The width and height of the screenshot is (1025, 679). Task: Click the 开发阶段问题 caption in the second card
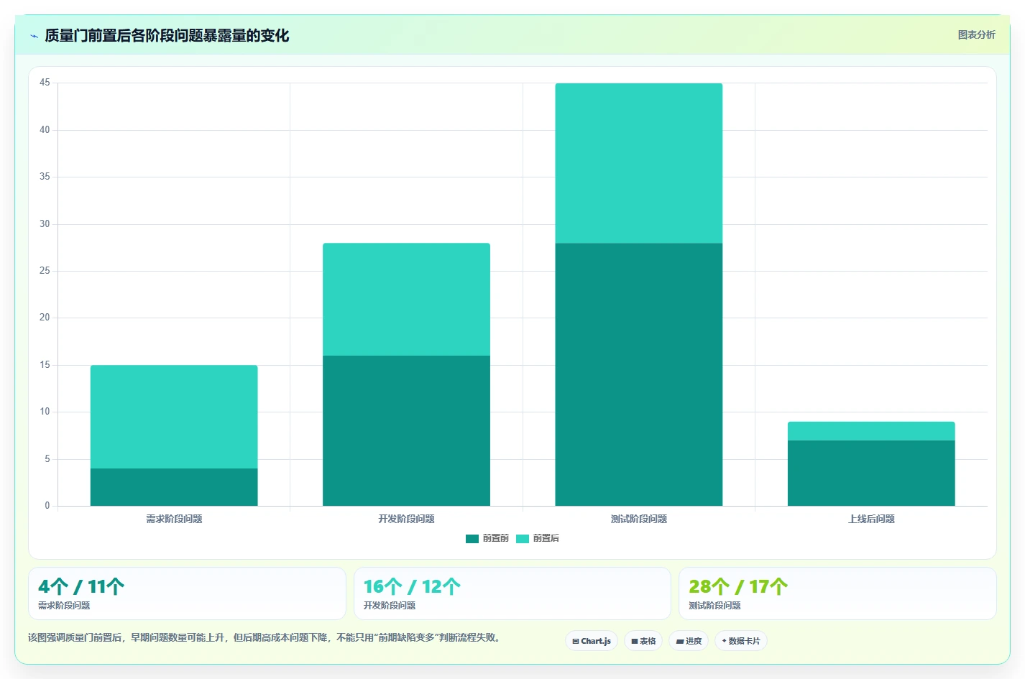[x=390, y=606]
